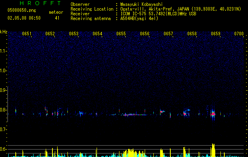Click the meteor count 41

tap(57, 18)
